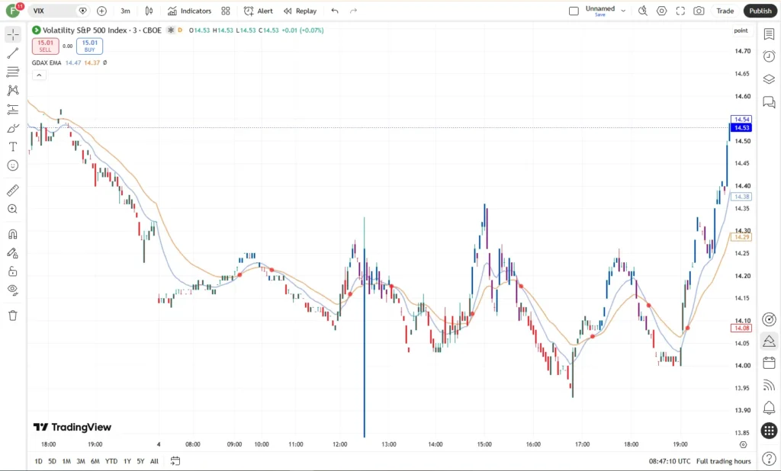Set range to 6M

[95, 461]
